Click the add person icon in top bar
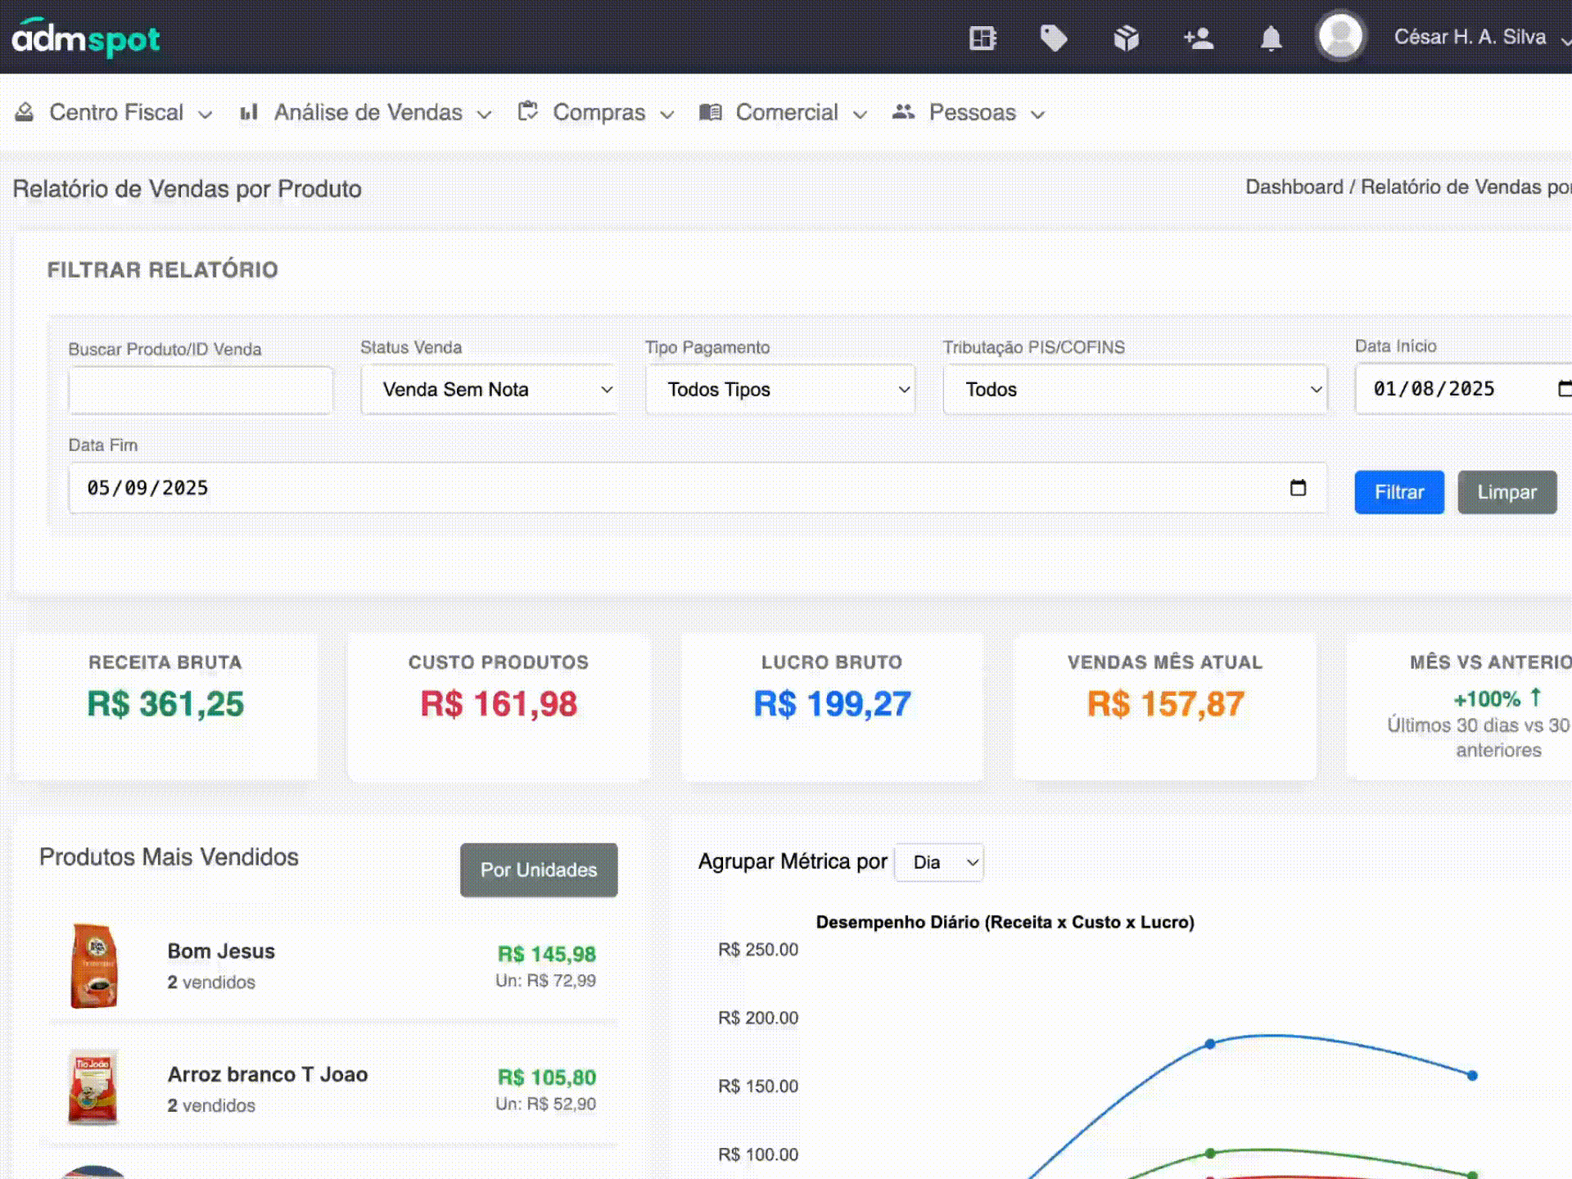Image resolution: width=1572 pixels, height=1179 pixels. [x=1198, y=38]
